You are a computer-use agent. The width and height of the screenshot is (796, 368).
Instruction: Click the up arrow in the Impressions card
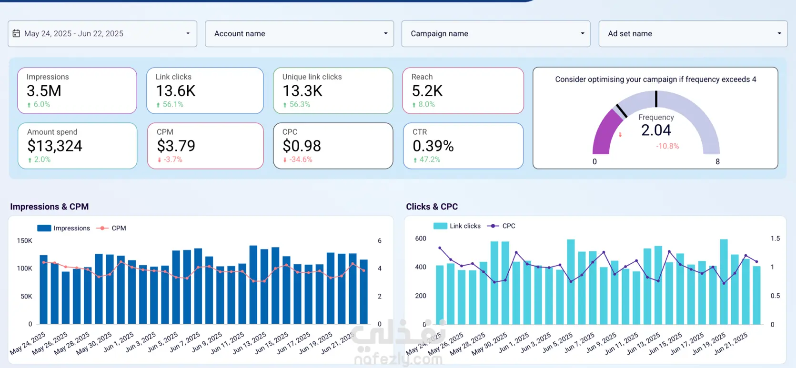coord(29,105)
